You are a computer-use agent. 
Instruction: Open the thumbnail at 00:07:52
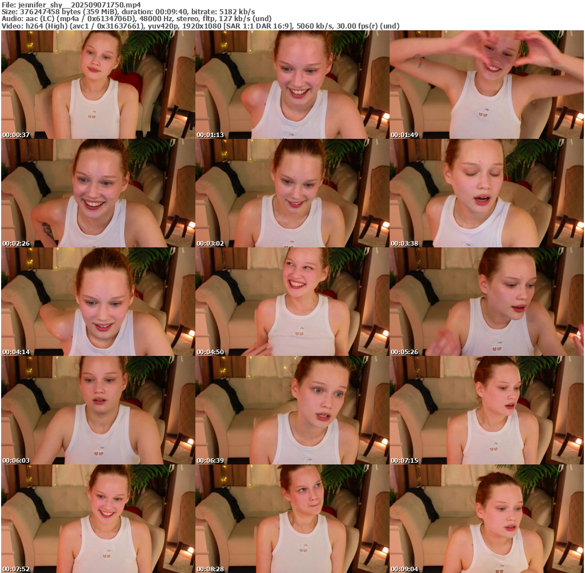pyautogui.click(x=98, y=519)
